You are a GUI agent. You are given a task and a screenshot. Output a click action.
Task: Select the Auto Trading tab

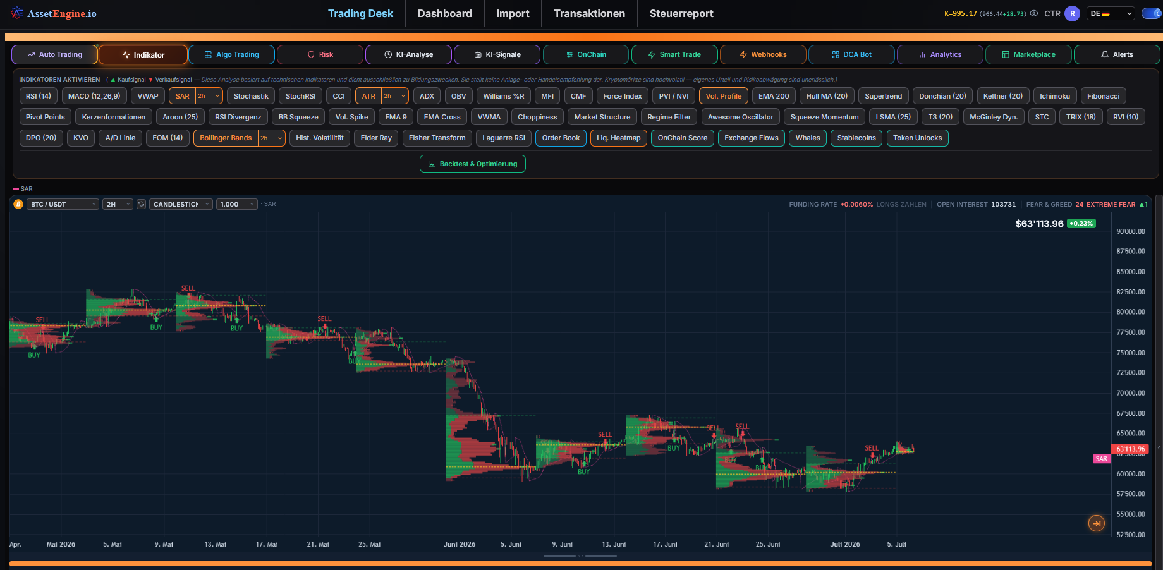(x=54, y=54)
